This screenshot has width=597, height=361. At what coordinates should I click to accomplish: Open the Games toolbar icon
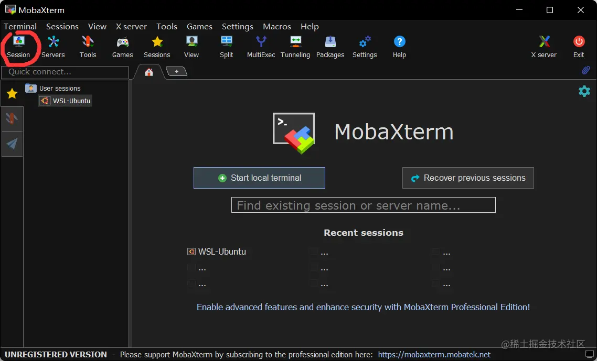[x=122, y=47]
